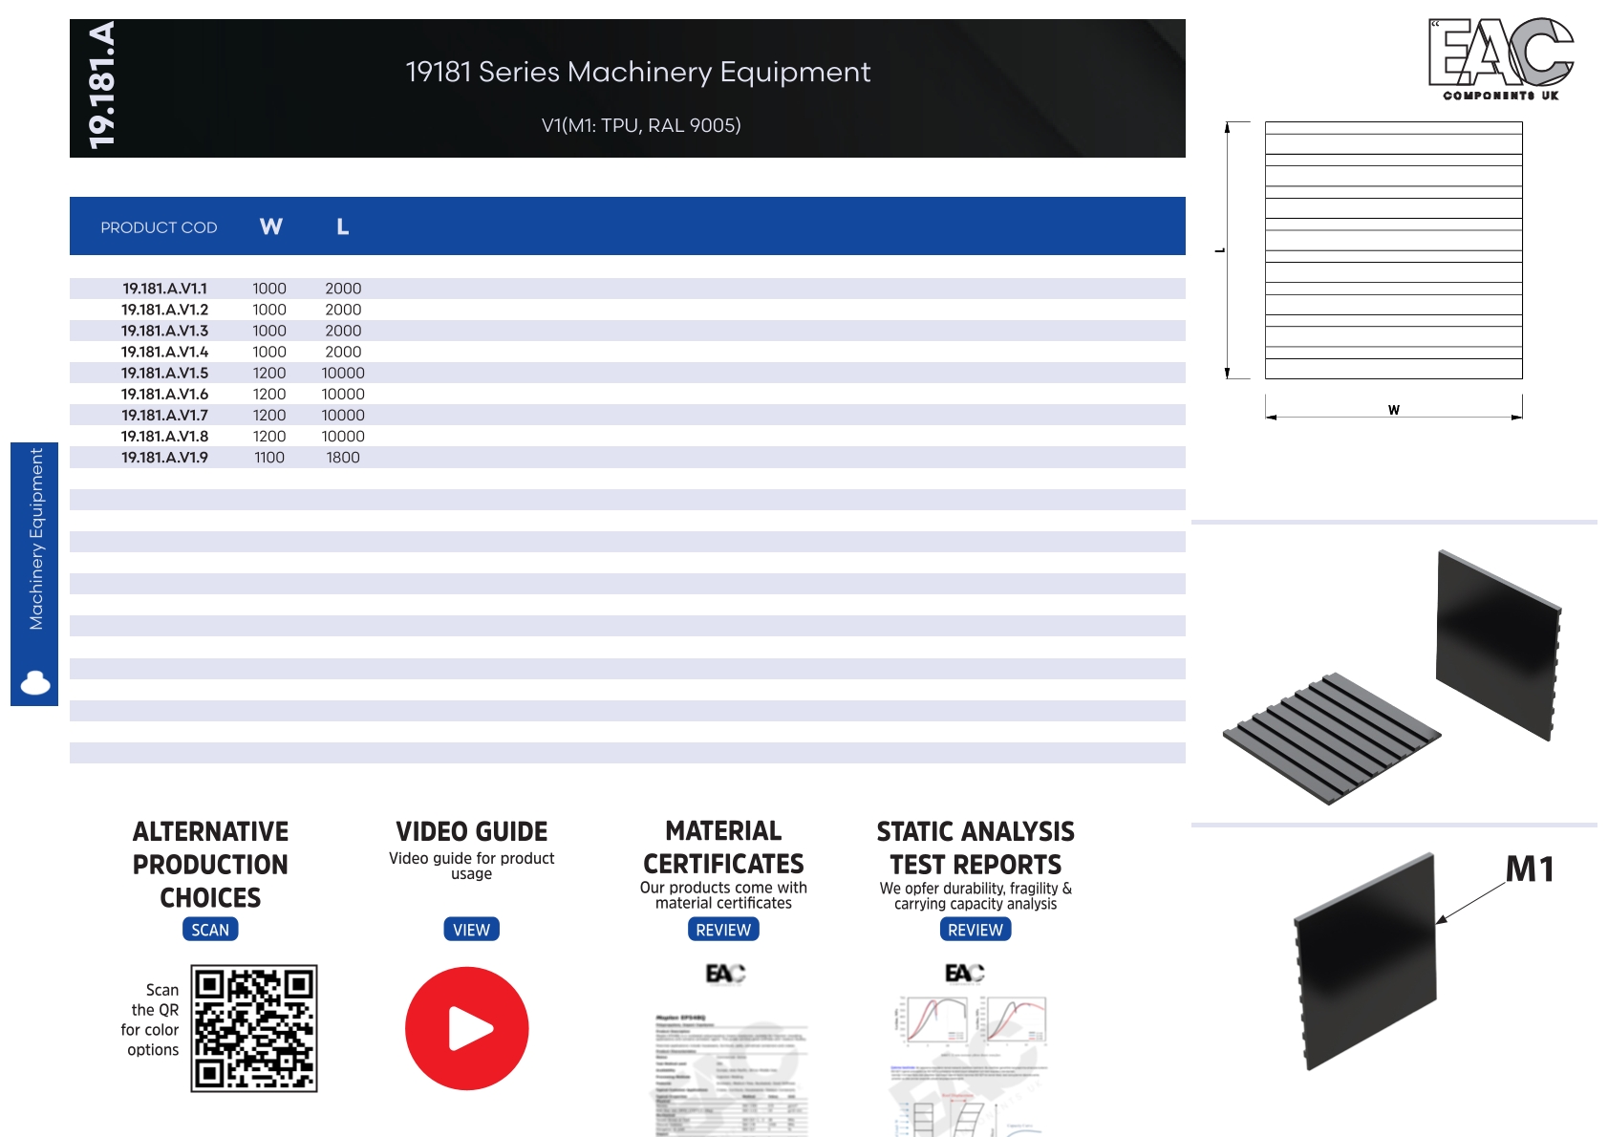
Task: Click the QR code for color options
Action: (x=254, y=1028)
